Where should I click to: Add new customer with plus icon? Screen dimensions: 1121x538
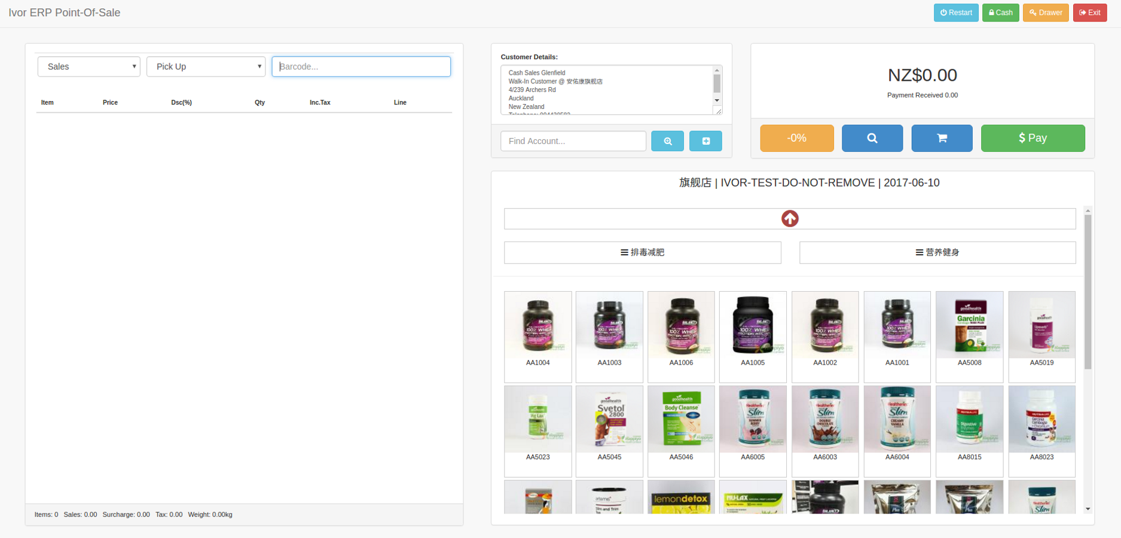[x=705, y=141]
